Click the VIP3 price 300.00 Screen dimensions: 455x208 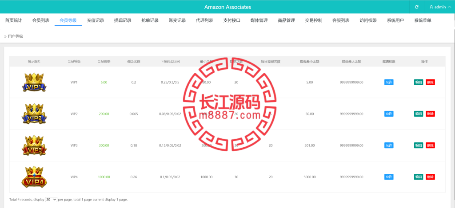tap(104, 145)
